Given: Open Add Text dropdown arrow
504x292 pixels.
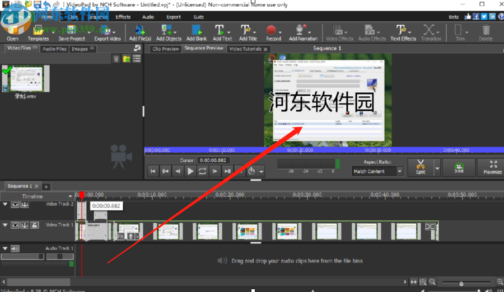Looking at the screenshot, I should (229, 32).
